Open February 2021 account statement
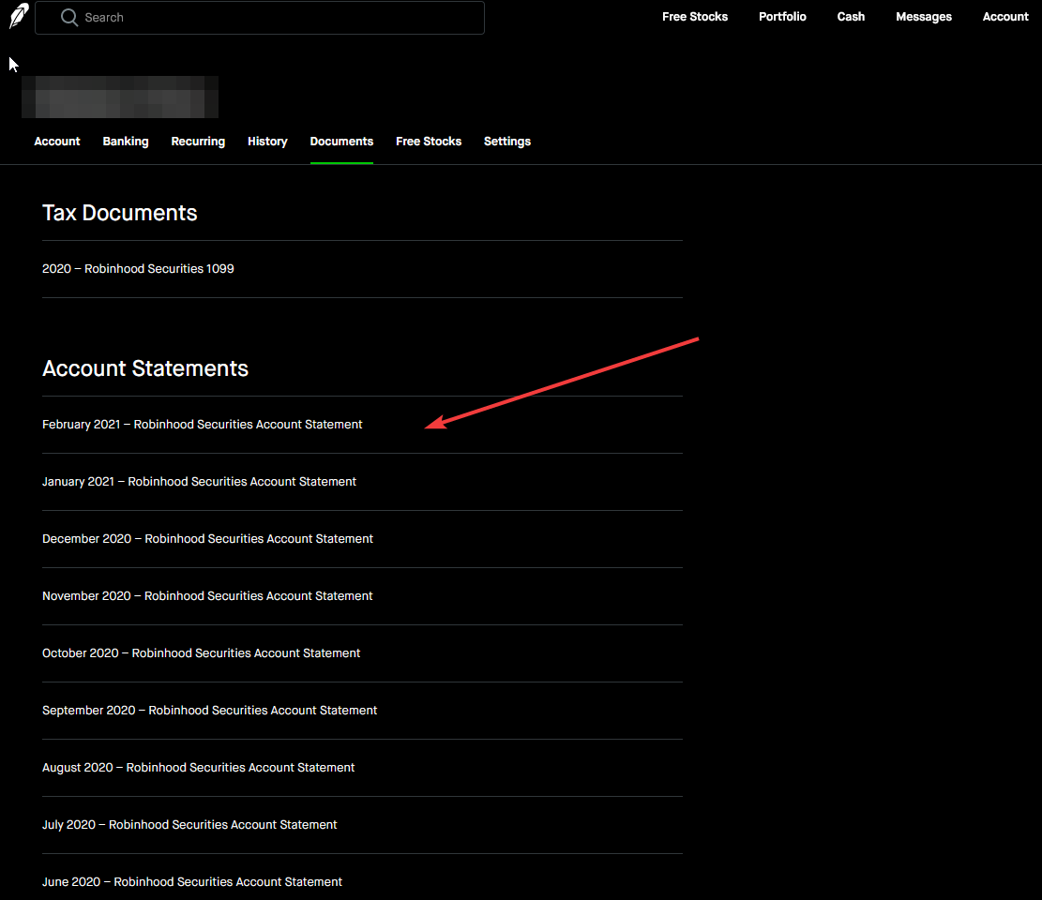 [202, 425]
